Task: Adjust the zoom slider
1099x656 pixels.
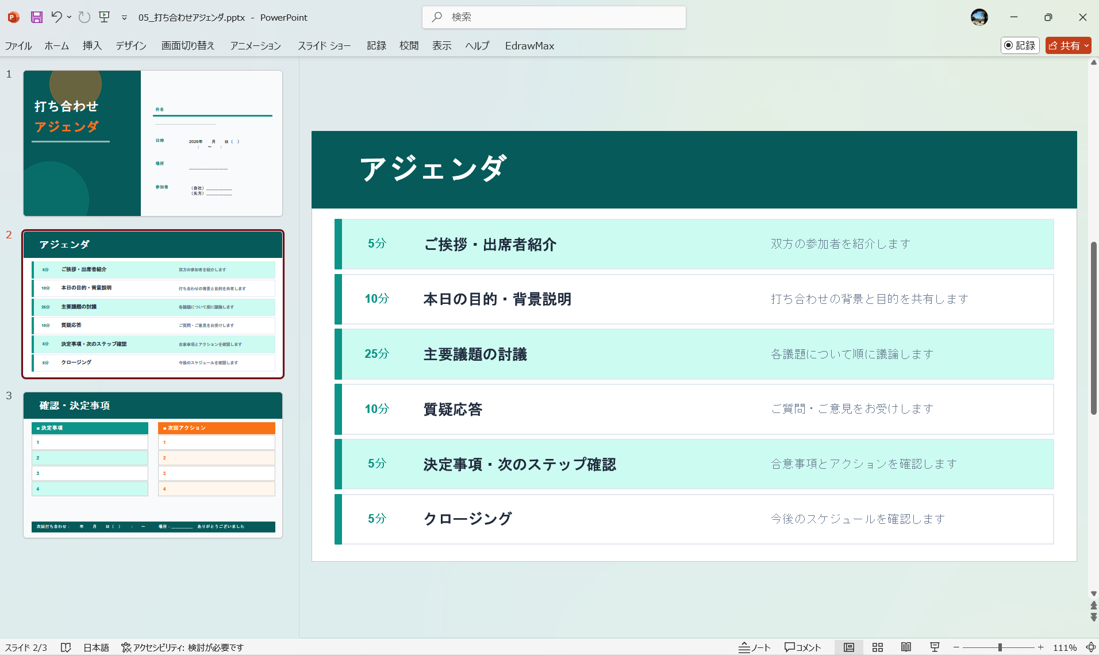Action: pos(1000,647)
